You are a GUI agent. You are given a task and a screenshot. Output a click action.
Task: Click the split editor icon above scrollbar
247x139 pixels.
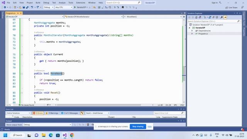click(x=184, y=17)
